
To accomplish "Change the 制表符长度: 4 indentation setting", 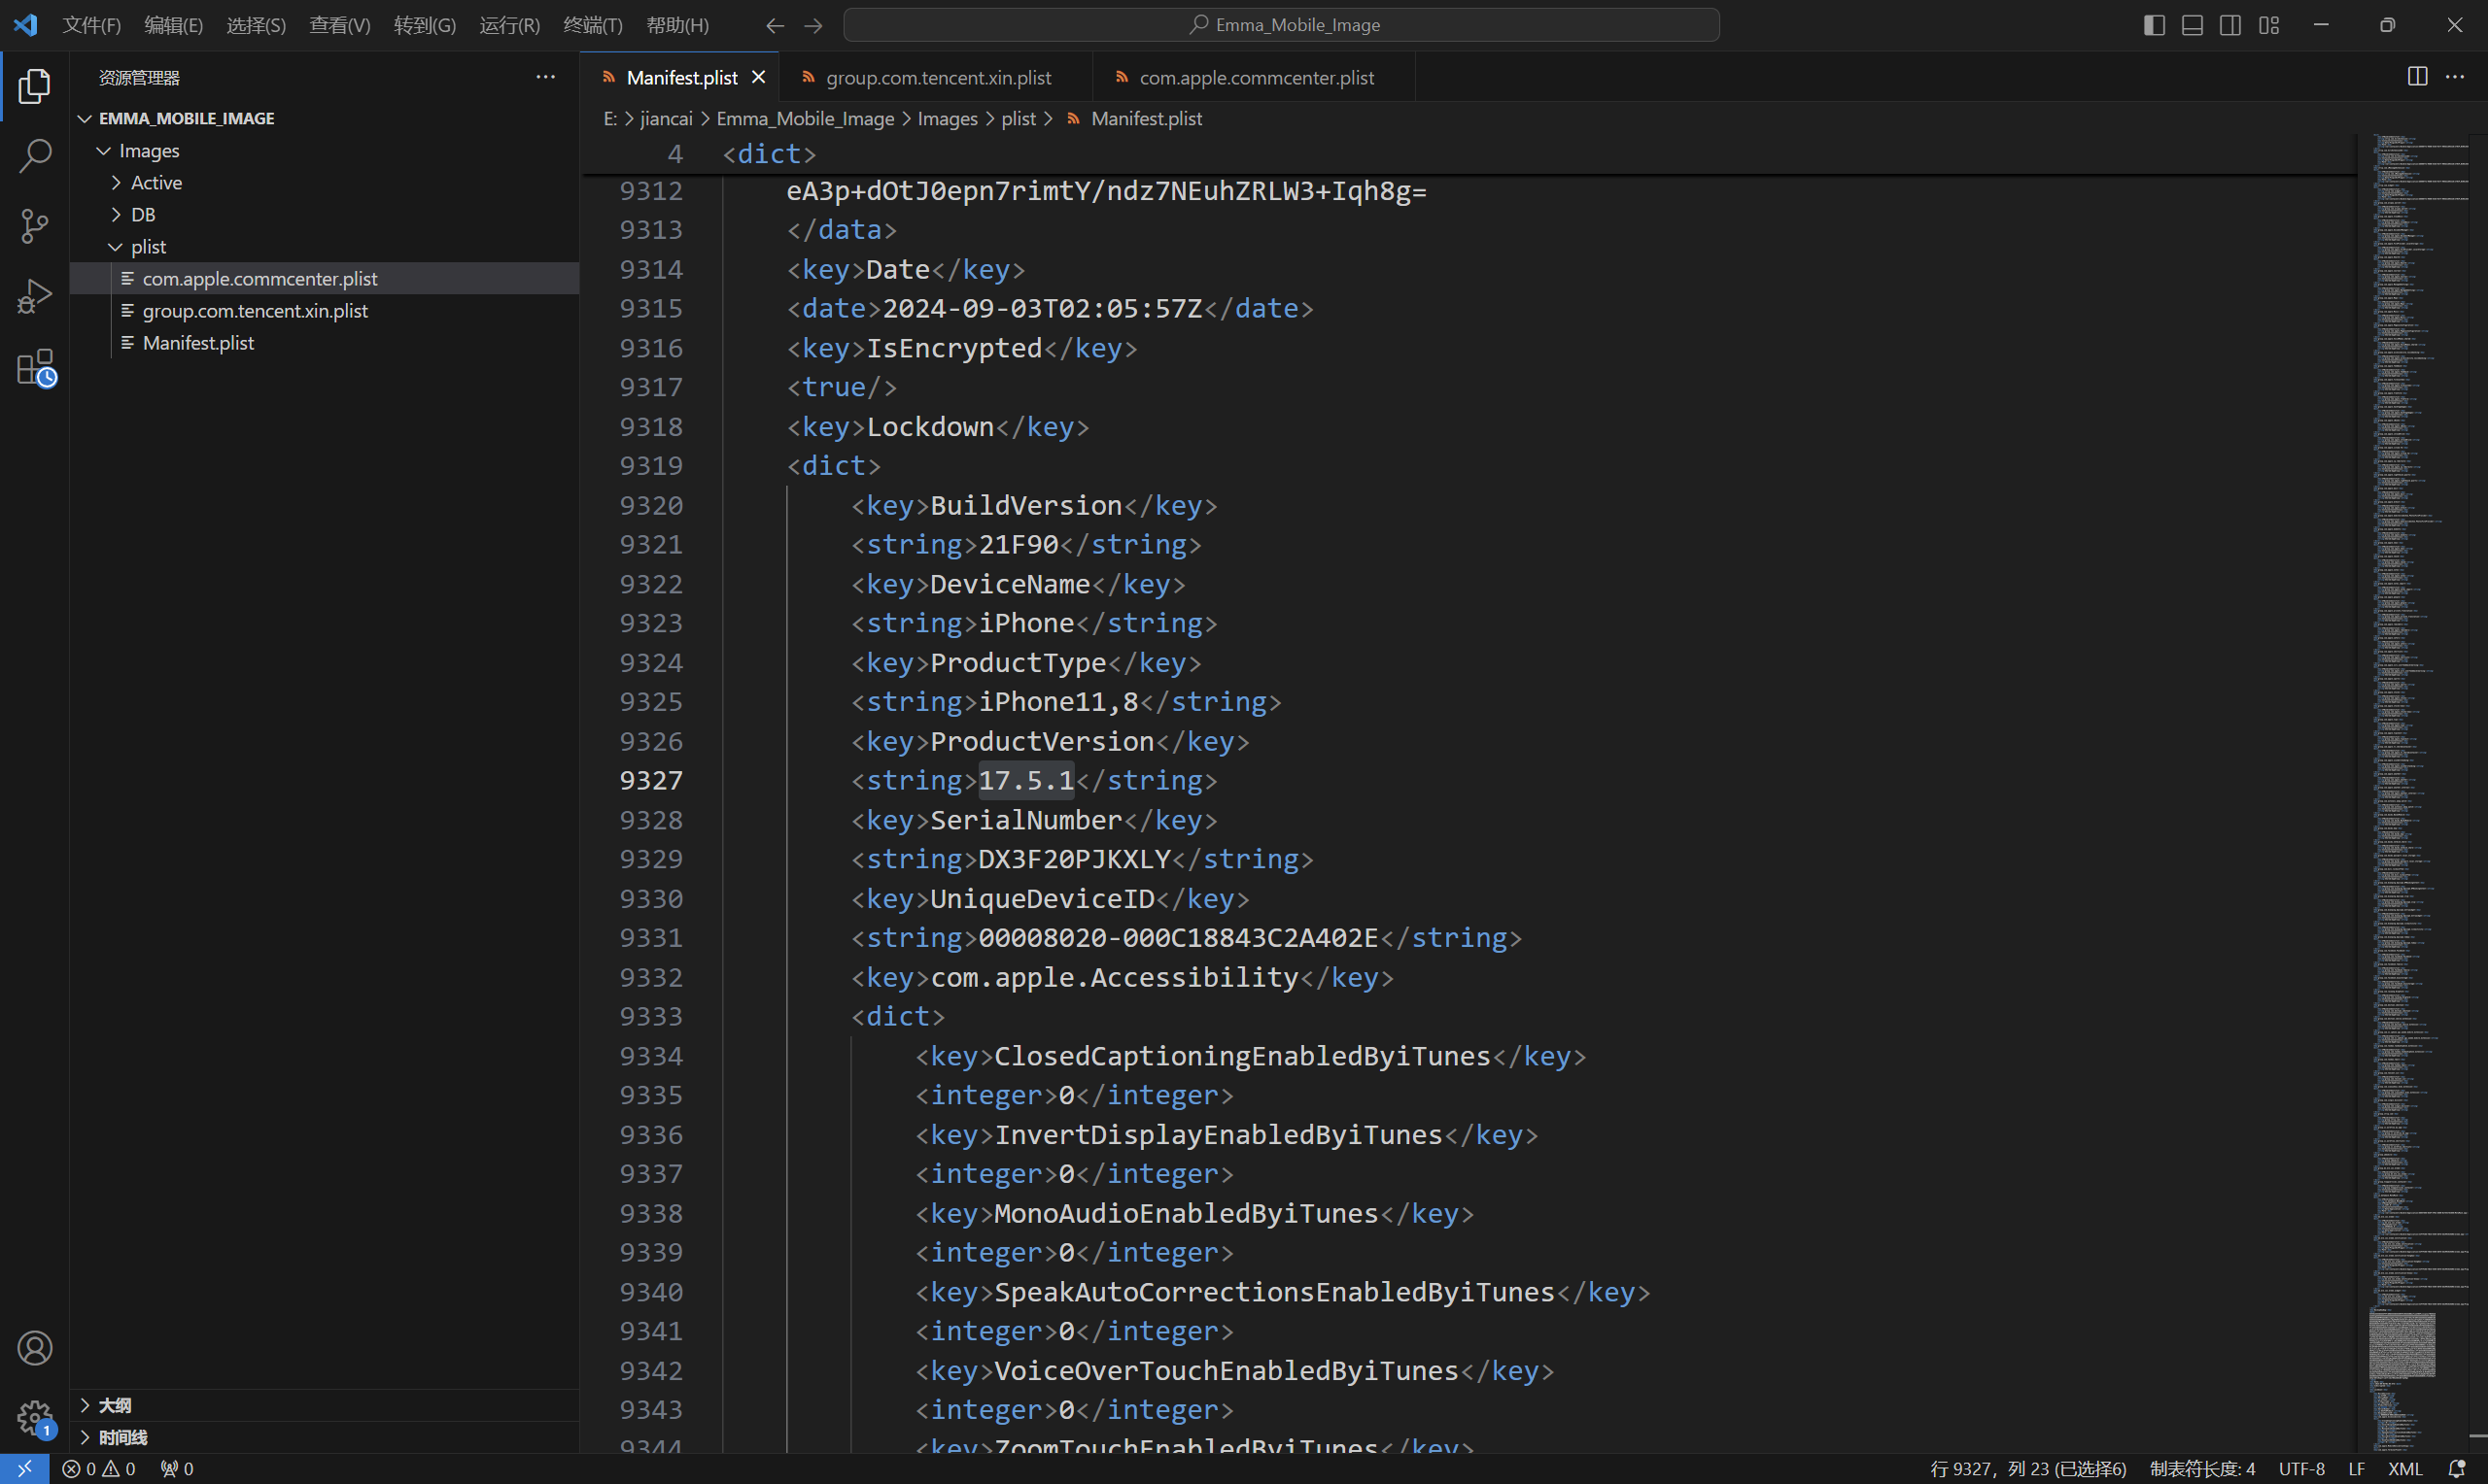I will tap(2202, 1468).
